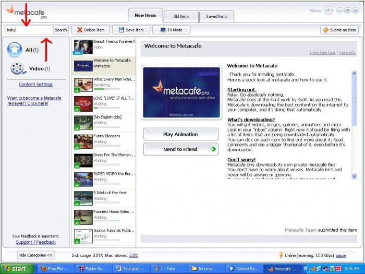The height and width of the screenshot is (274, 365).
Task: Click the download icon on Funny Bloopers
Action: click(x=77, y=147)
